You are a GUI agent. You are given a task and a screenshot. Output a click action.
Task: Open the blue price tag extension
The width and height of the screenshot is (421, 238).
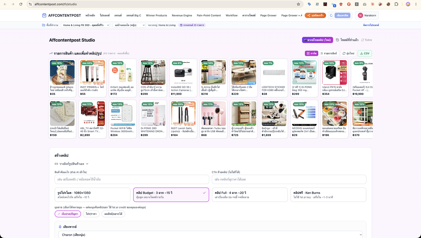coord(309,4)
